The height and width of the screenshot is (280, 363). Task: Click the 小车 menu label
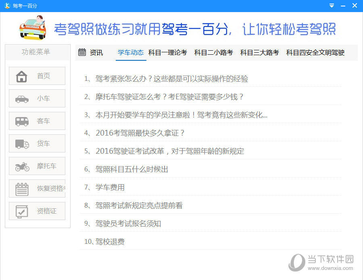44,98
